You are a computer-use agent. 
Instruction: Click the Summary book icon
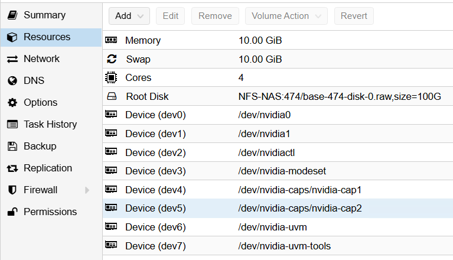click(12, 15)
